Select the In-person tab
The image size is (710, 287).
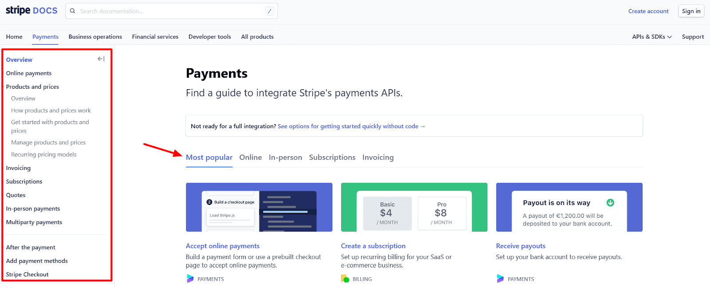pyautogui.click(x=285, y=157)
